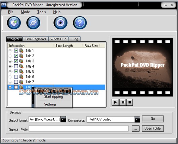Minimize the window to tray
Screen dimensions: 178x144
(165, 5)
